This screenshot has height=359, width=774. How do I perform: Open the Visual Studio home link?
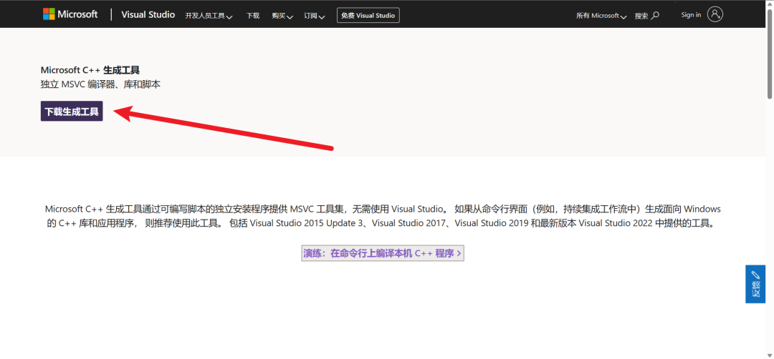click(148, 15)
